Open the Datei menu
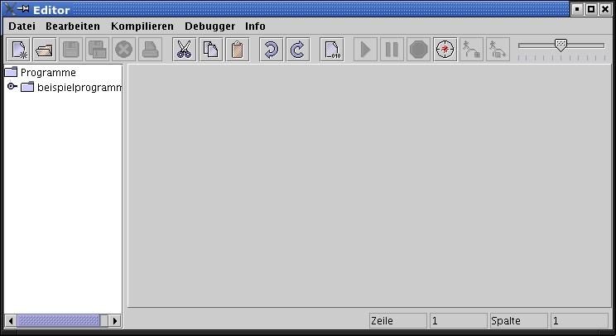616x336 pixels. coord(22,26)
